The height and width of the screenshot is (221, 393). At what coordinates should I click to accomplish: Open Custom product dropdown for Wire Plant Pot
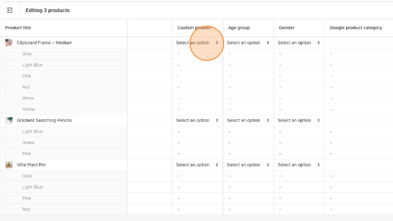click(197, 165)
